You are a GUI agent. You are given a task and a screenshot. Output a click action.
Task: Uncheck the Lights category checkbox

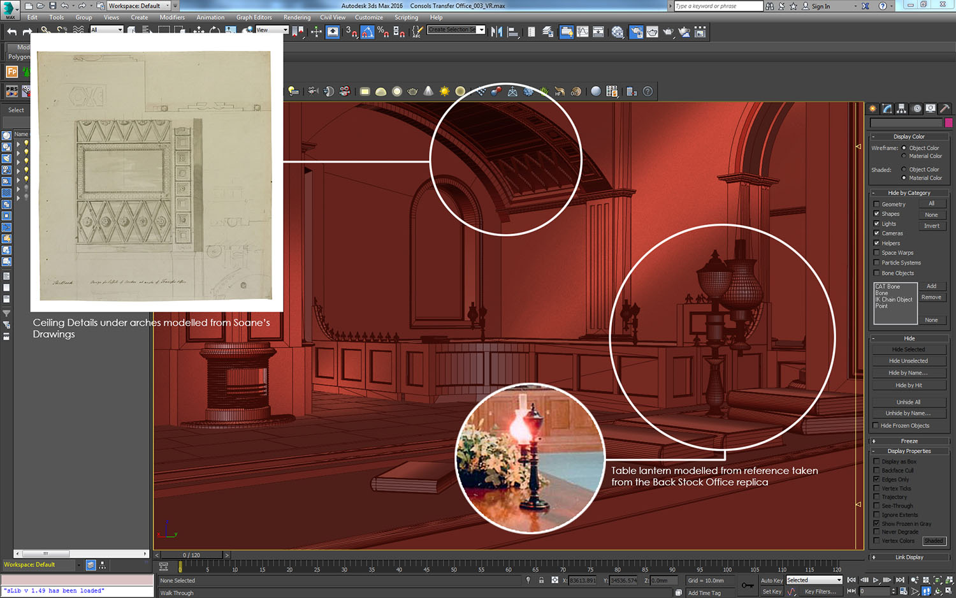coord(876,224)
